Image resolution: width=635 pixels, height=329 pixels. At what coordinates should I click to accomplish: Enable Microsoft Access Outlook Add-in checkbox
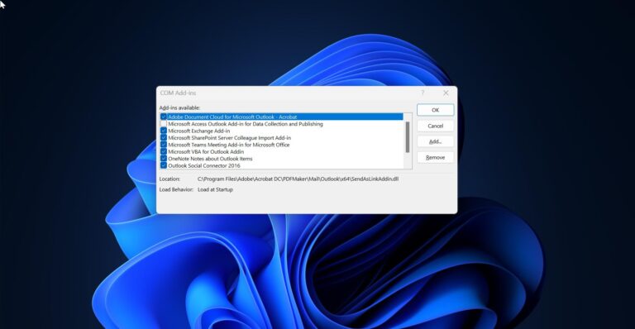[x=164, y=124]
